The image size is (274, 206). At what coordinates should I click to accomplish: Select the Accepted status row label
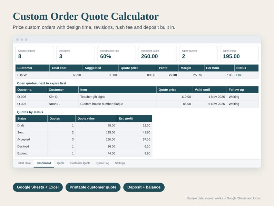click(31, 140)
